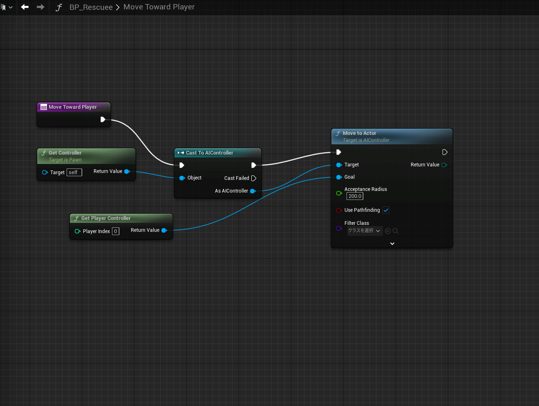Click the Player Index value field
The image size is (539, 406).
pos(116,231)
